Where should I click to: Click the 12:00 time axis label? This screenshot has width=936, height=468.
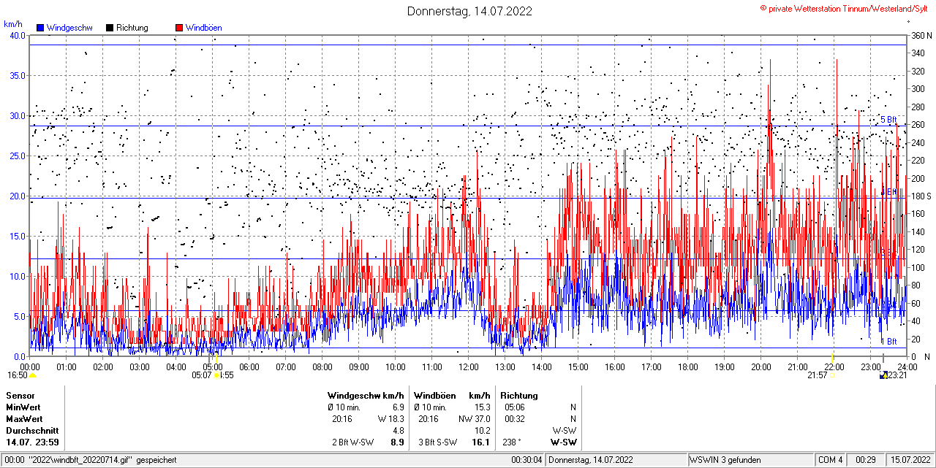(469, 367)
